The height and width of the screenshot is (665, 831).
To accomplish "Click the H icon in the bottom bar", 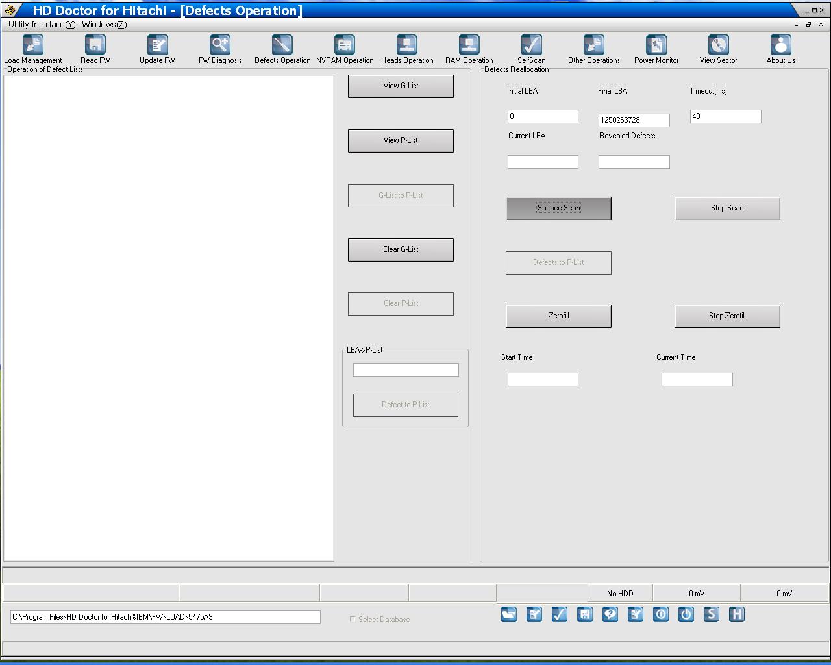I will tap(737, 614).
